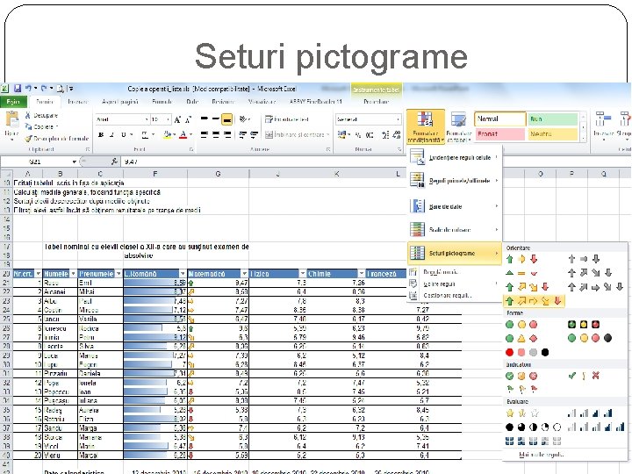Open the Arial font name dropdown
Screen dimensions: 632x474
pyautogui.click(x=147, y=119)
